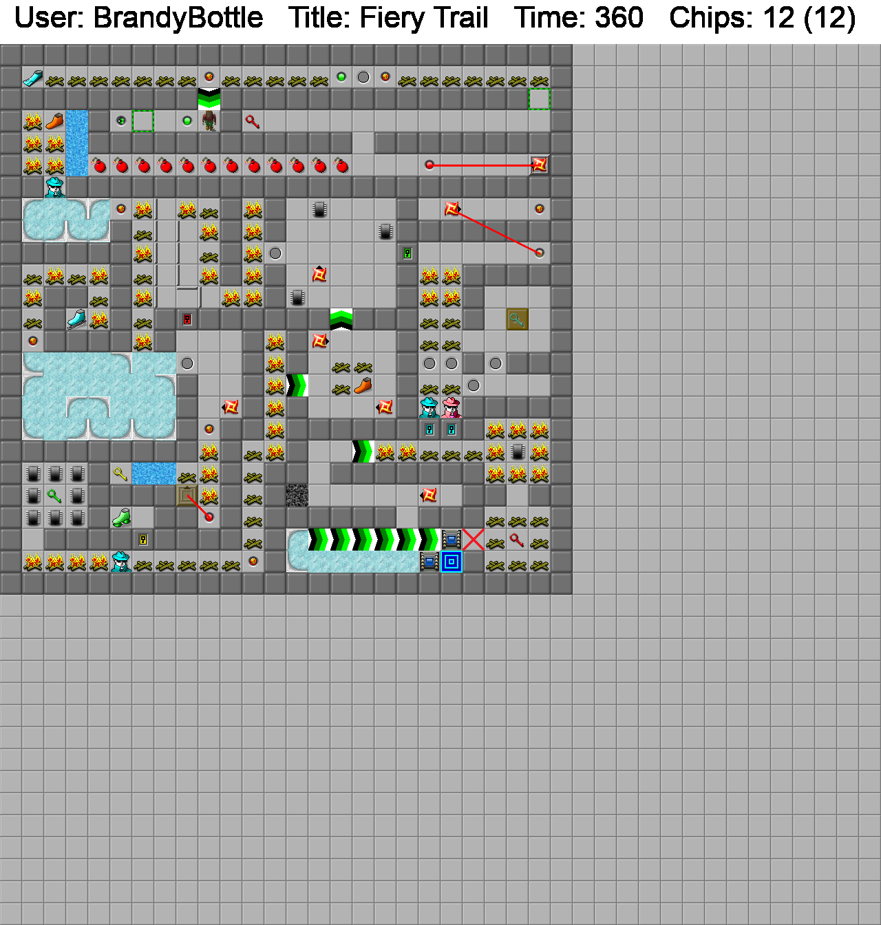Select the cyan flippers tile

coord(33,77)
